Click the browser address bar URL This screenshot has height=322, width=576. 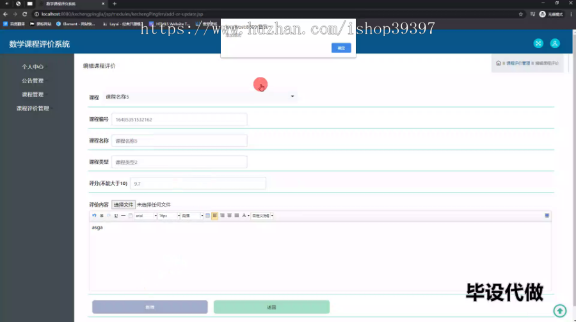tap(122, 14)
